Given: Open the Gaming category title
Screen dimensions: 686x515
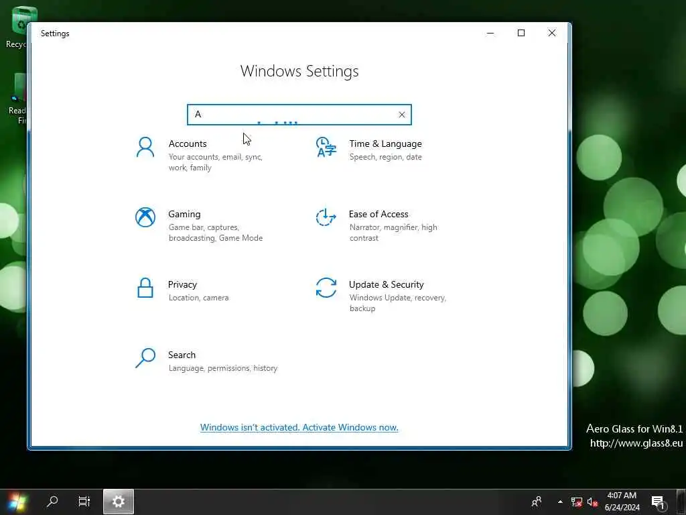Looking at the screenshot, I should tap(184, 214).
